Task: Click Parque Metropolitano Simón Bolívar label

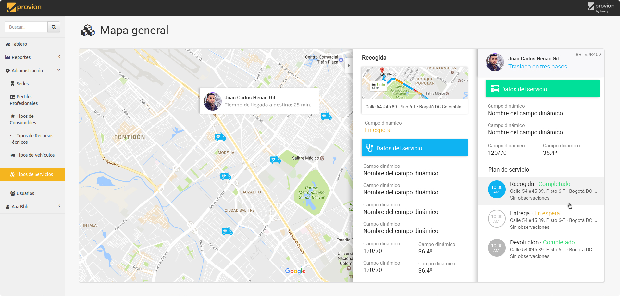Action: 312,192
